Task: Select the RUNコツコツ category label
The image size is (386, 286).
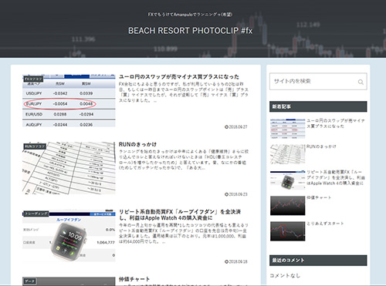Action: click(35, 146)
